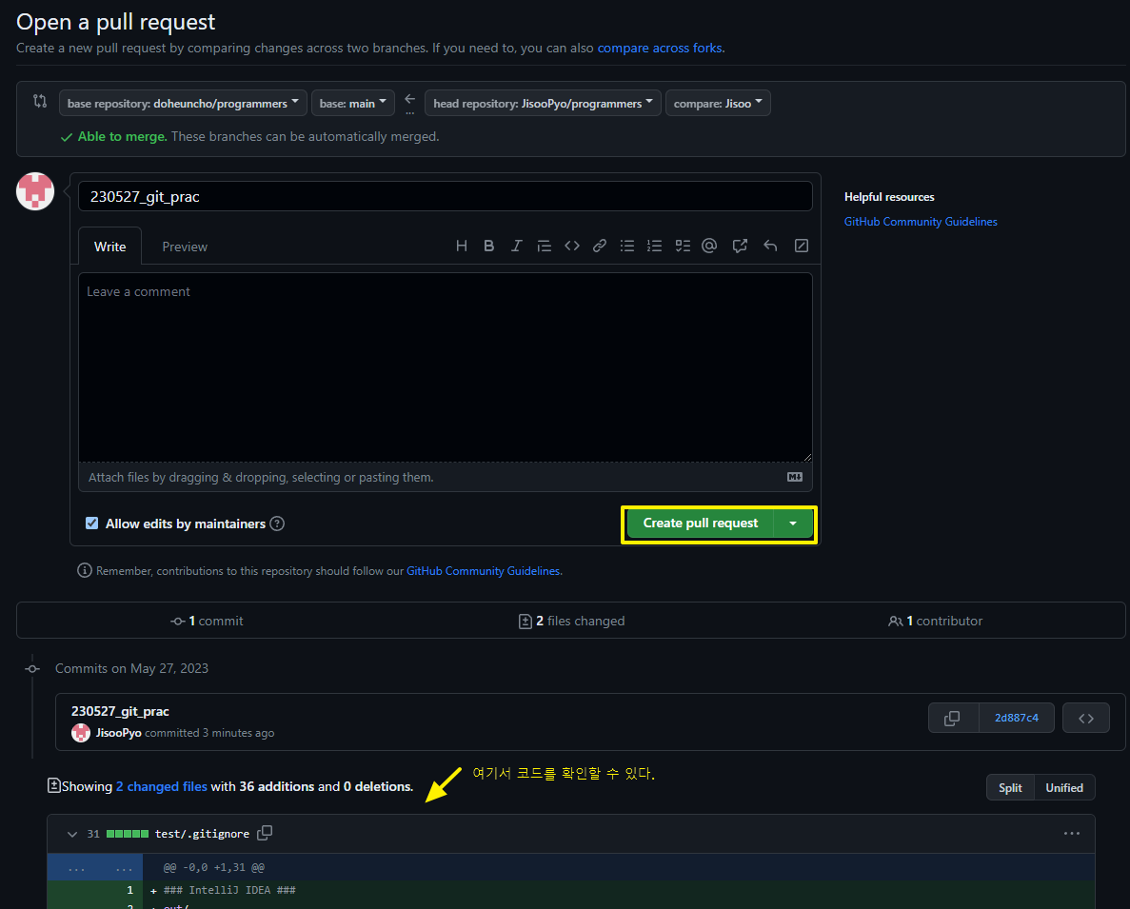The height and width of the screenshot is (909, 1130).
Task: Open JisooPyo profile link in commit
Action: coord(119,733)
